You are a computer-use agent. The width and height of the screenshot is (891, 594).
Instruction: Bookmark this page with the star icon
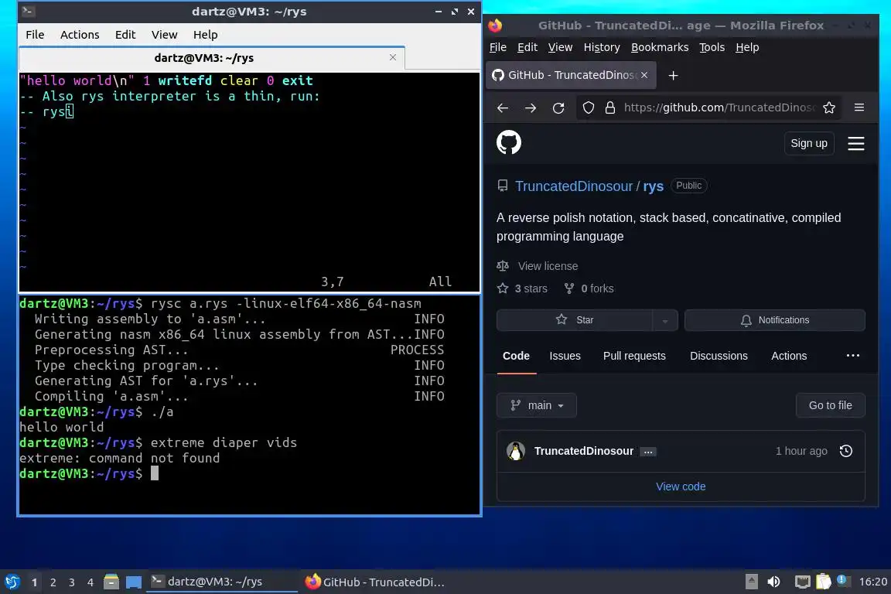(x=829, y=108)
